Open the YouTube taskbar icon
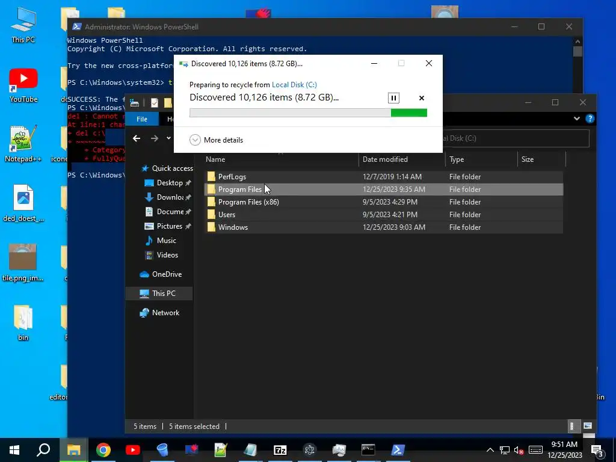Image resolution: width=616 pixels, height=462 pixels. click(133, 450)
